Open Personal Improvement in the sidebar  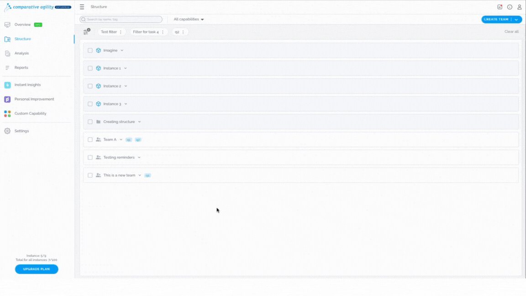coord(34,99)
